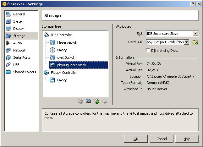203x147 pixels.
Task: Click the Floppy Controller icon
Action: [46, 73]
